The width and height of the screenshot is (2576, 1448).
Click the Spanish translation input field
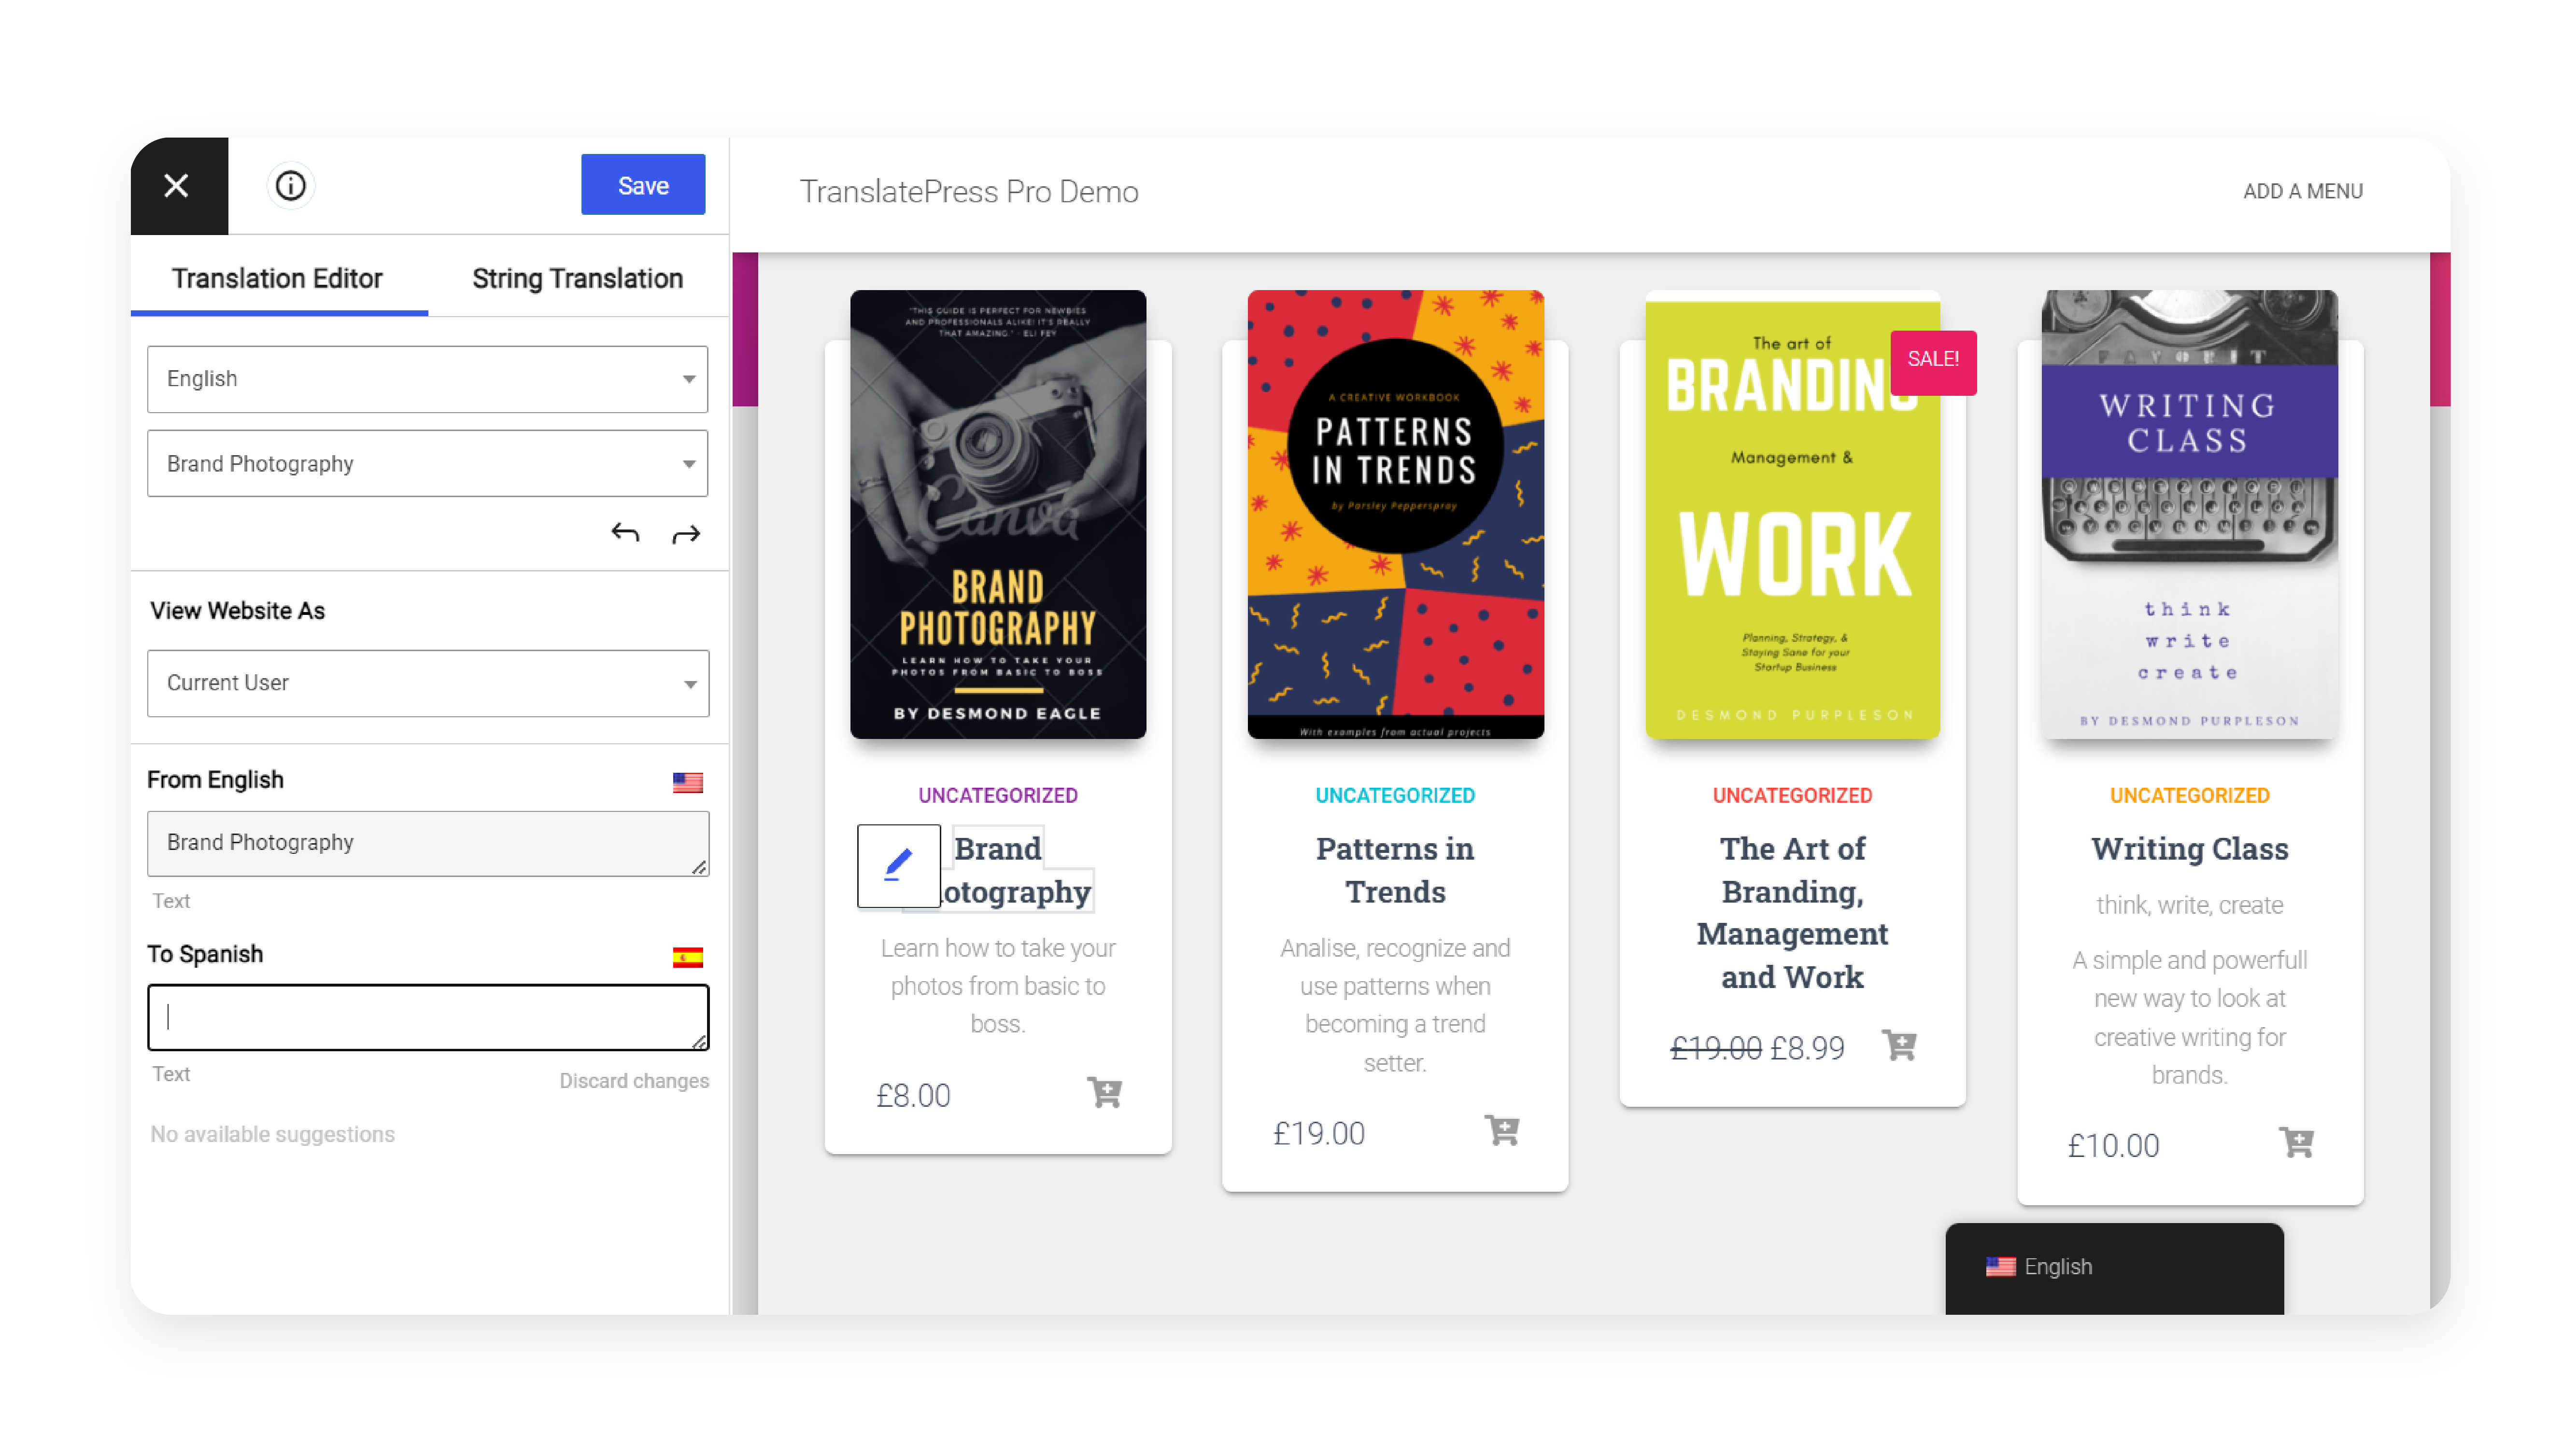(x=428, y=1016)
